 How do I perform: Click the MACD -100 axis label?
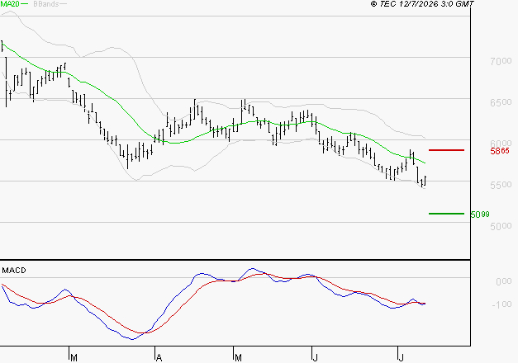(501, 304)
